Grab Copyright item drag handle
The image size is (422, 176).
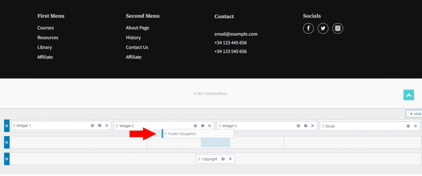click(199, 159)
